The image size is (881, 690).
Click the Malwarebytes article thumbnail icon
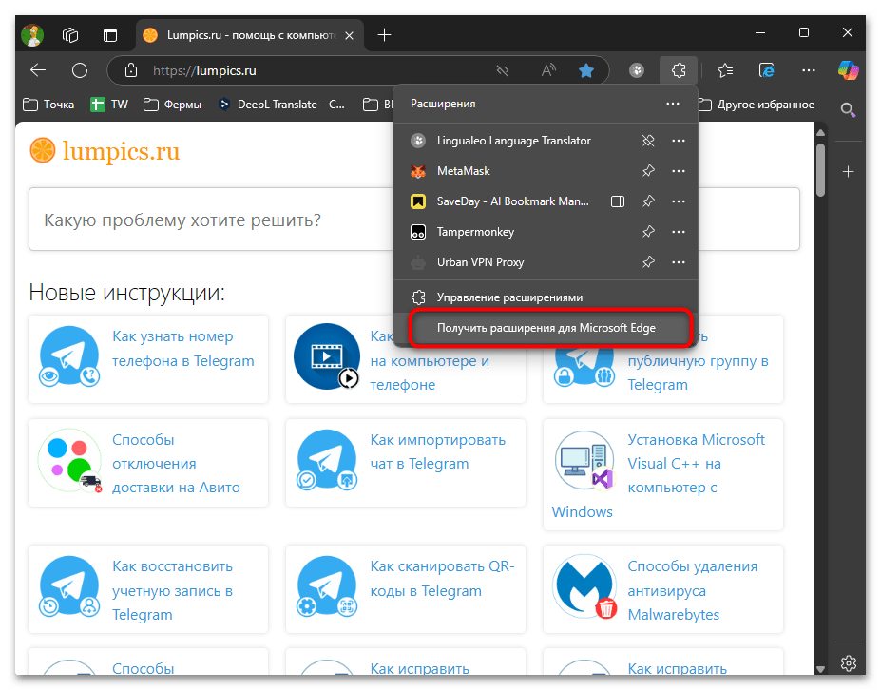coord(584,586)
